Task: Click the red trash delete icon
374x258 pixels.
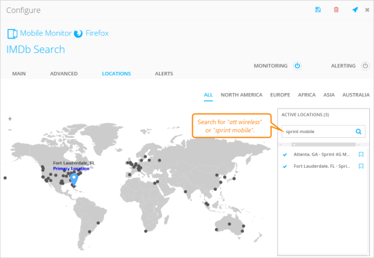Action: pos(336,10)
